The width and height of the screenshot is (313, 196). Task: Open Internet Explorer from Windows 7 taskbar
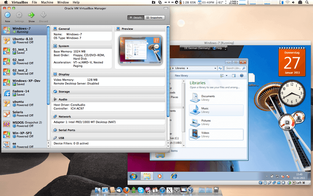tap(173, 176)
